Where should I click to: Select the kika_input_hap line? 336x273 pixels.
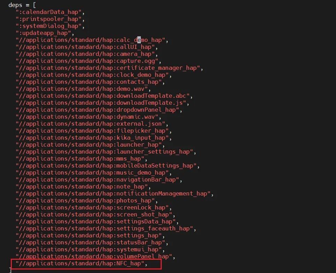pos(94,138)
